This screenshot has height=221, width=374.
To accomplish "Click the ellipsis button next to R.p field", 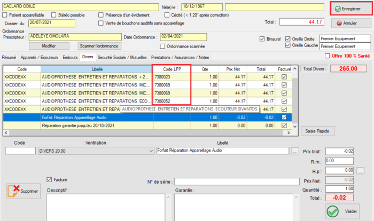I will click(x=360, y=171).
